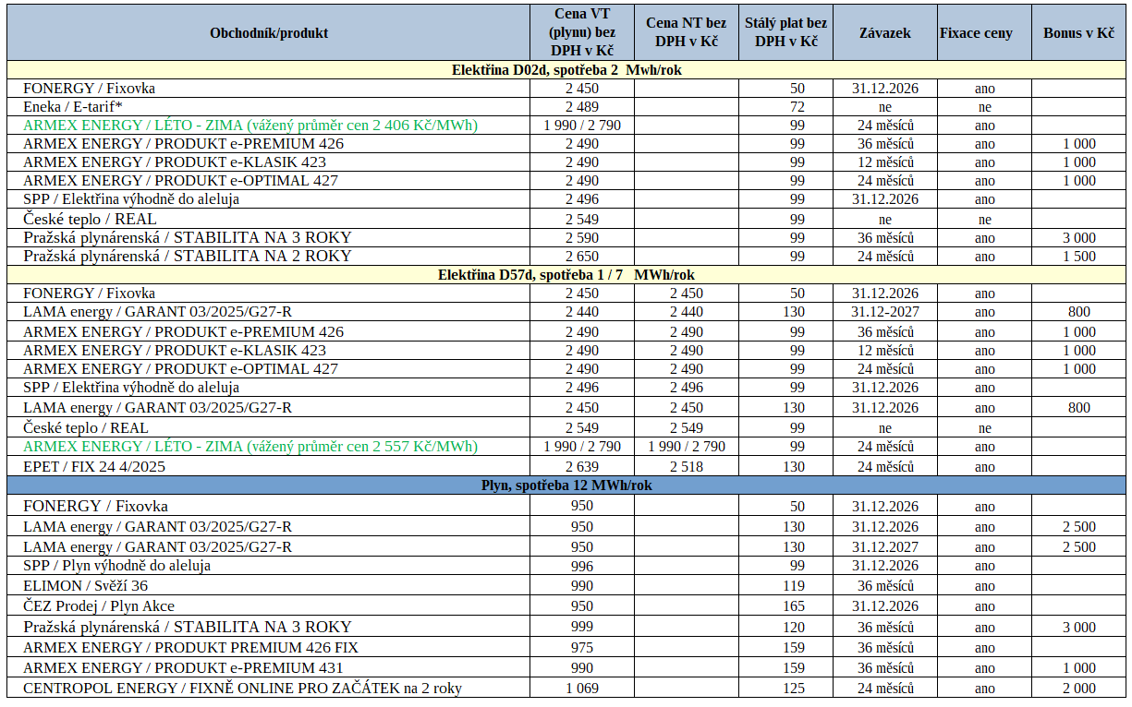The image size is (1132, 707).
Task: Select 'Pražská plynárenská / STABILITA NA 2 ROKY'
Action: tap(188, 256)
